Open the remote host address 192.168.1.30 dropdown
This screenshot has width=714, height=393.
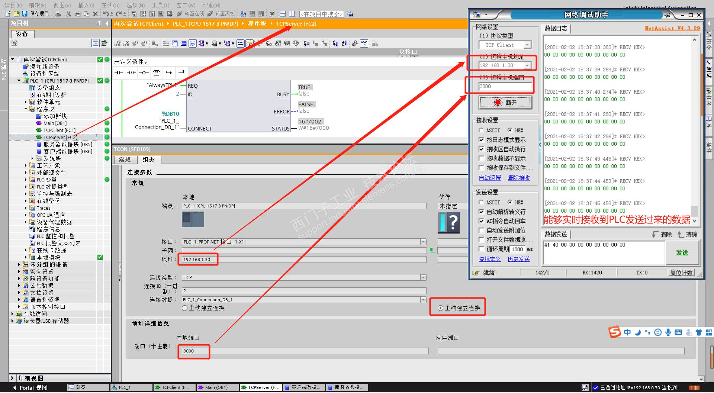(527, 65)
